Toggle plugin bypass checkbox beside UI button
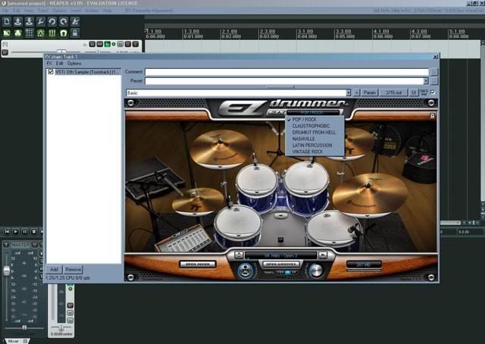The image size is (485, 344). pyautogui.click(x=433, y=92)
